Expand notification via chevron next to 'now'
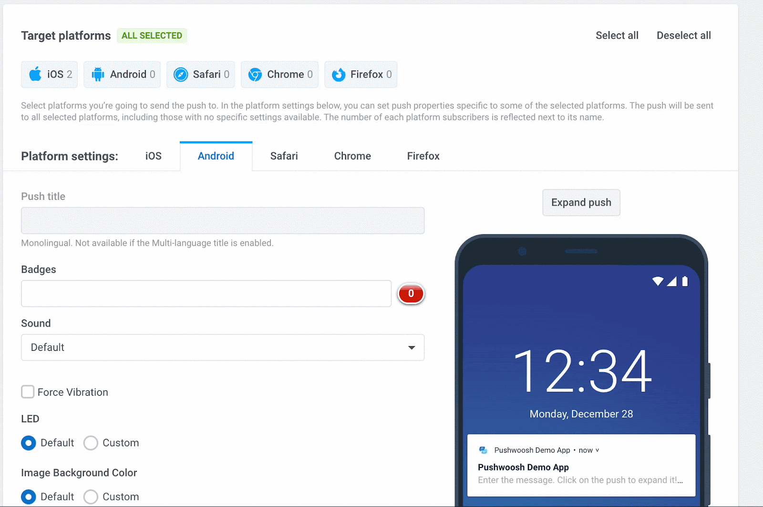This screenshot has width=763, height=507. (x=597, y=450)
